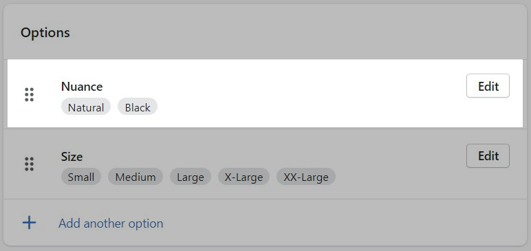Image resolution: width=531 pixels, height=251 pixels.
Task: Click the Options section heading
Action: click(45, 32)
